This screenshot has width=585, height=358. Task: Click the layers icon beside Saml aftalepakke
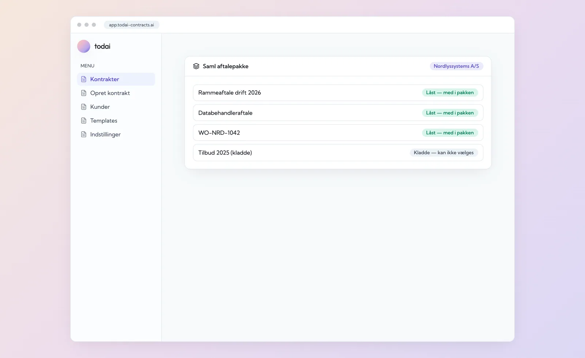tap(196, 66)
